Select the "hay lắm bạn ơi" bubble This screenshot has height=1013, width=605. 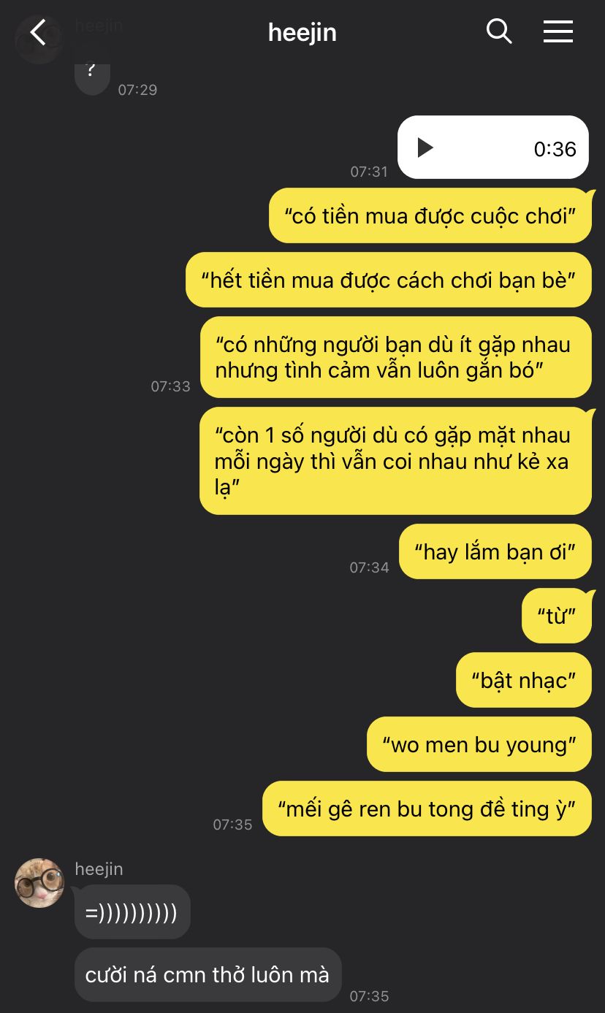(495, 551)
